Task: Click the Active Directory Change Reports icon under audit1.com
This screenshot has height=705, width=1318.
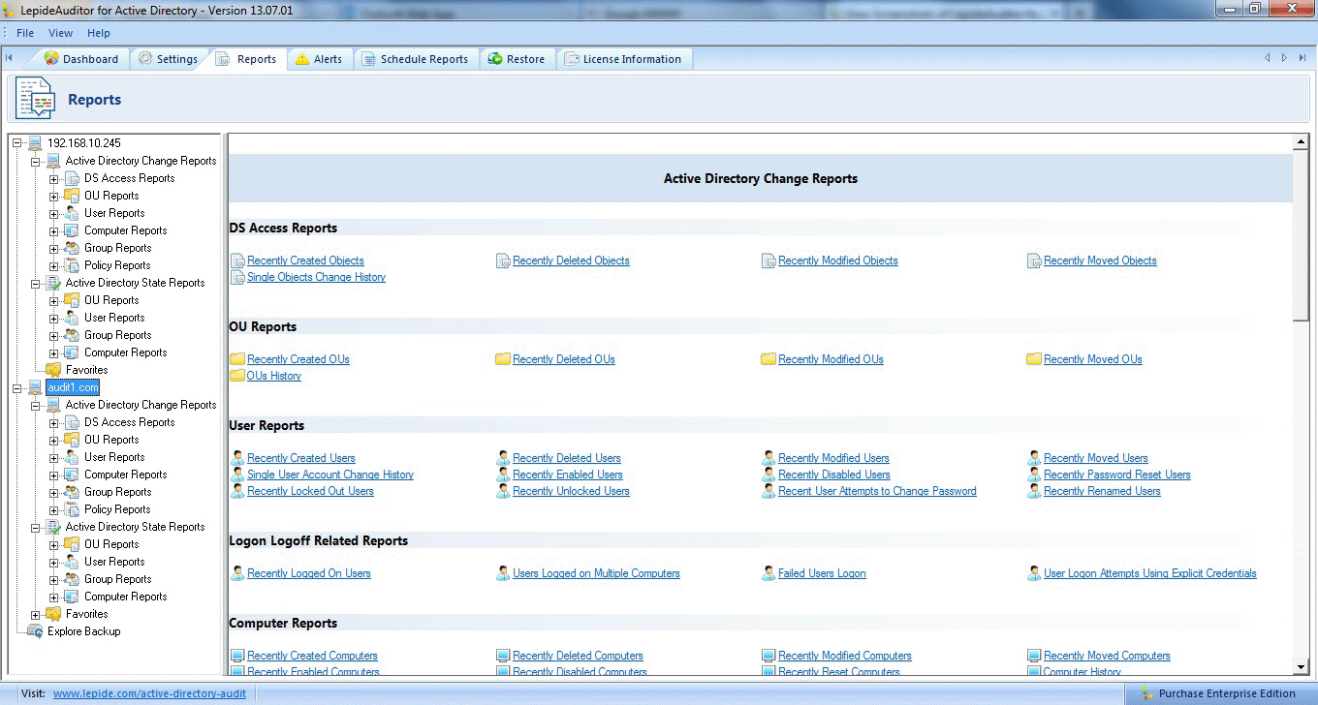Action: coord(54,405)
